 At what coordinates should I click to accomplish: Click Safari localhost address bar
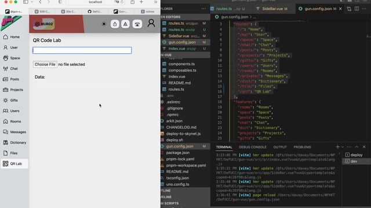[95, 2]
